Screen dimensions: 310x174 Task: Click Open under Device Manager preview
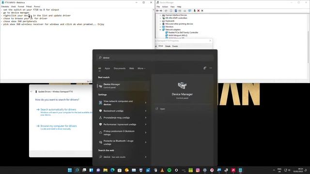coord(163,109)
